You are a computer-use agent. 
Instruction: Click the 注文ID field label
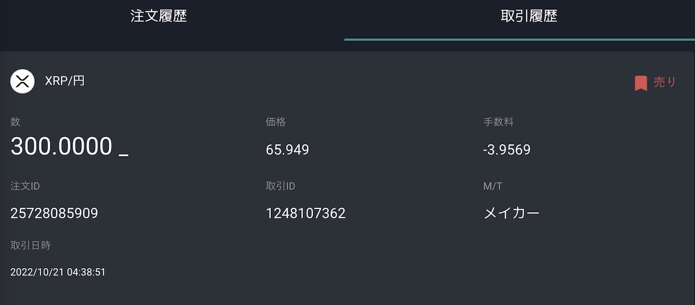tap(25, 186)
